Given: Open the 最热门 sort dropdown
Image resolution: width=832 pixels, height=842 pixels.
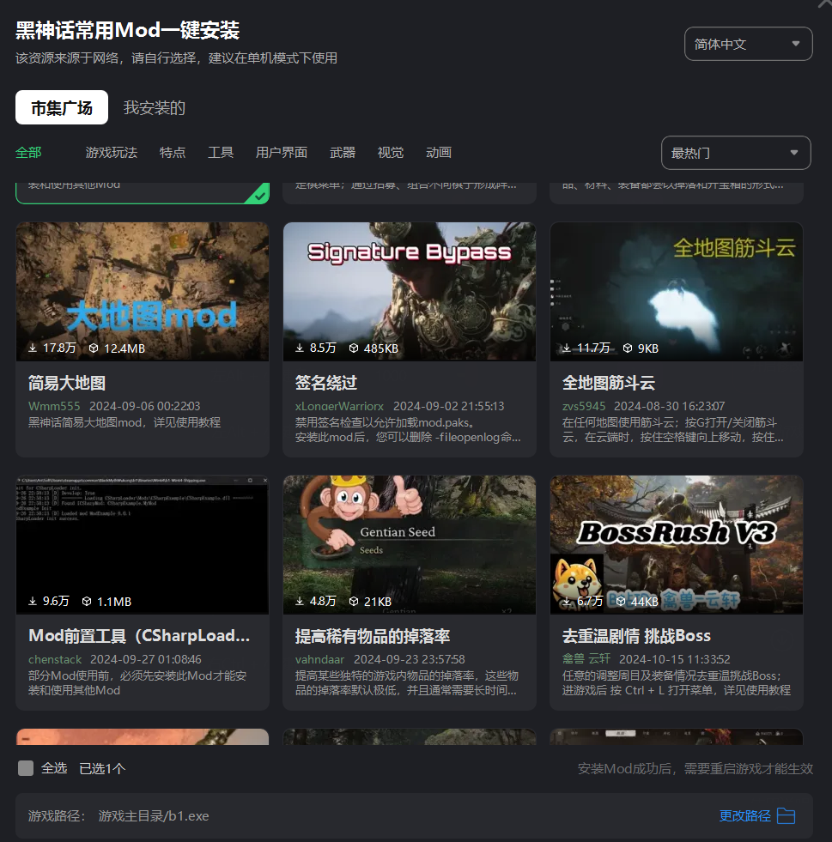Looking at the screenshot, I should (x=736, y=153).
